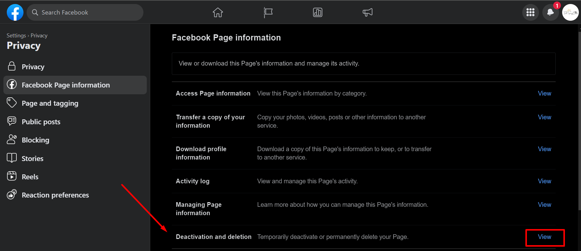The image size is (581, 251).
Task: Click the Reaction preferences icon
Action: tap(12, 194)
